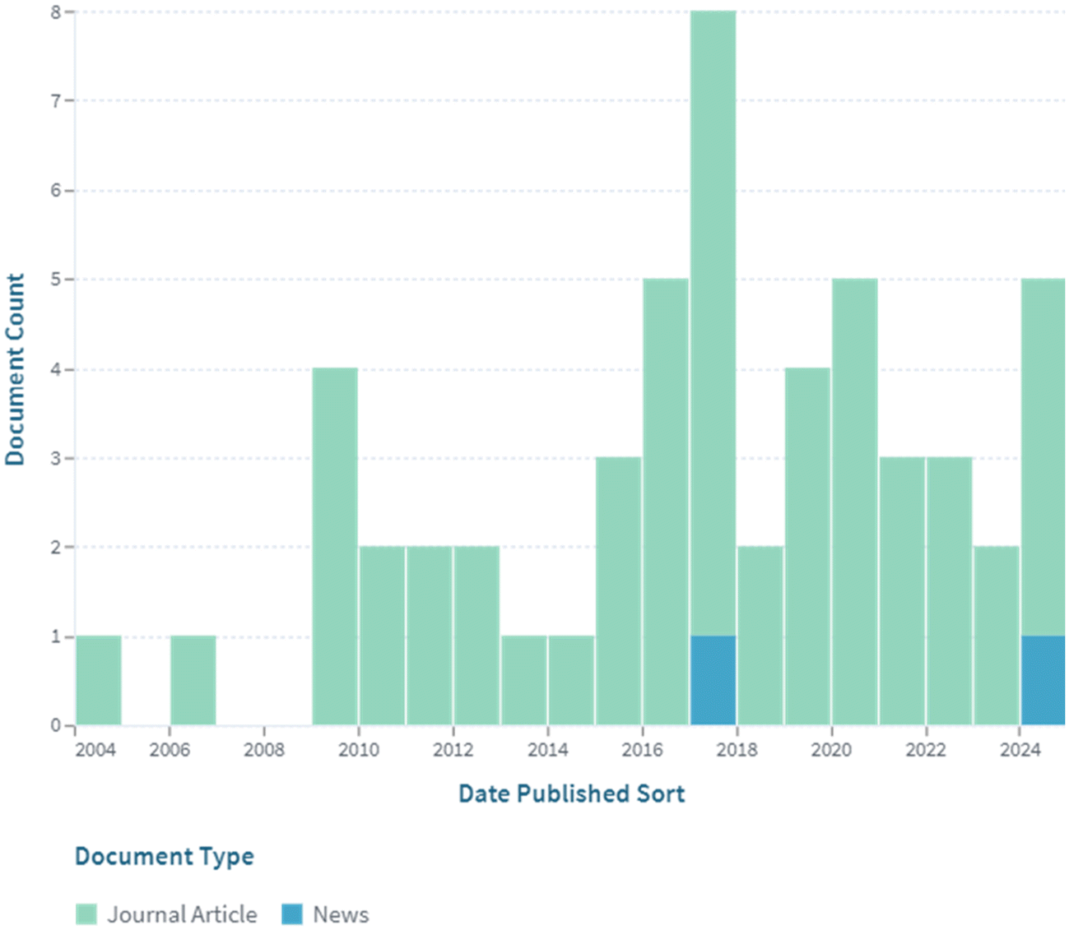Click the 2020 x-axis label
The width and height of the screenshot is (1069, 930).
pyautogui.click(x=832, y=750)
